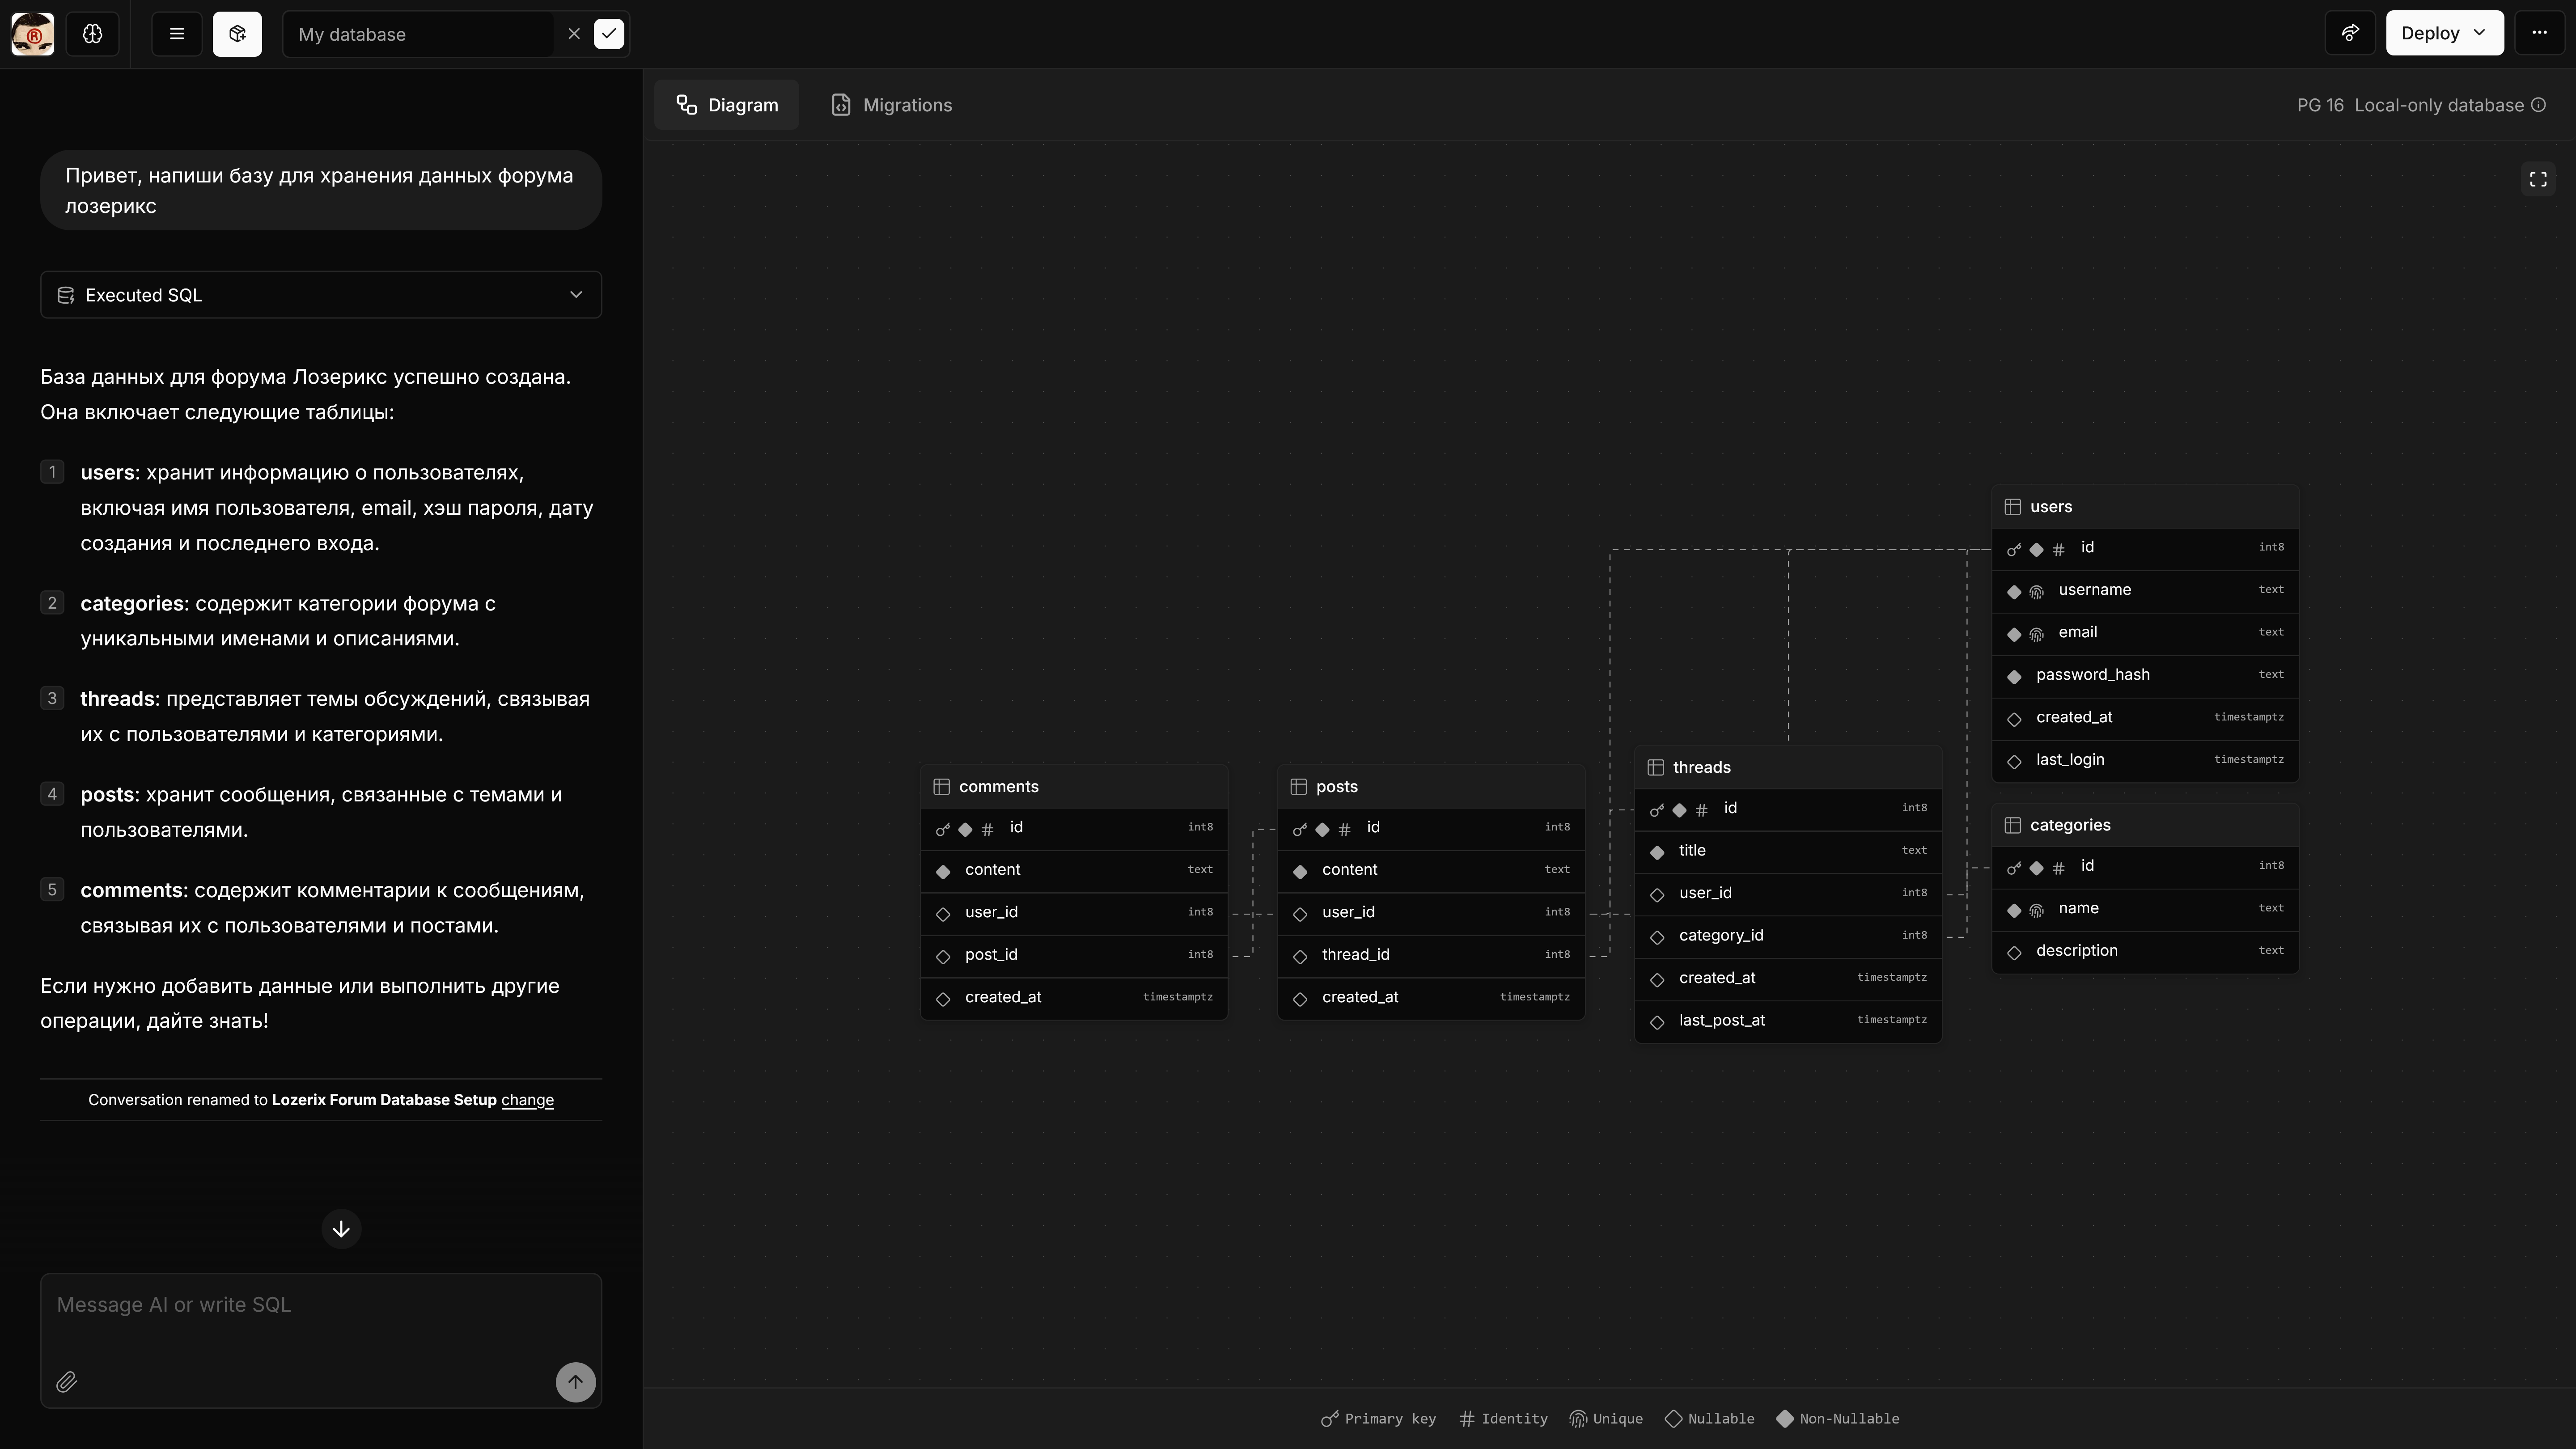Image resolution: width=2576 pixels, height=1449 pixels.
Task: Click the user avatar icon
Action: pyautogui.click(x=33, y=34)
